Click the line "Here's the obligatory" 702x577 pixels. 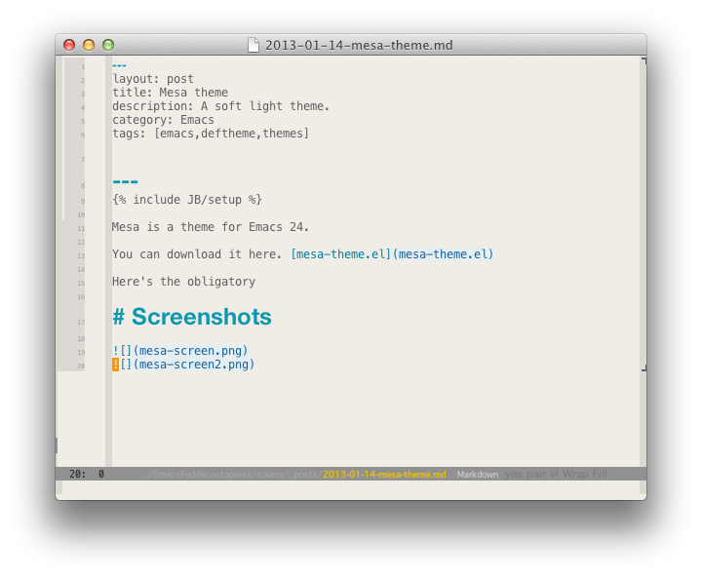183,282
